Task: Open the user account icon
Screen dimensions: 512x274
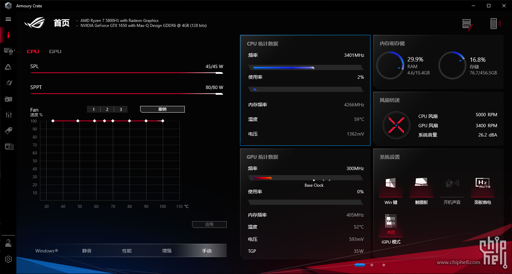Action: click(x=8, y=243)
